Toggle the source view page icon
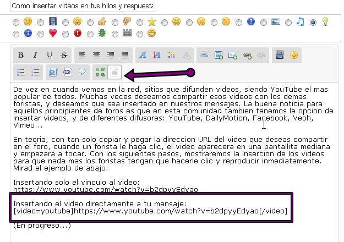This screenshot has height=242, width=344. click(x=114, y=72)
